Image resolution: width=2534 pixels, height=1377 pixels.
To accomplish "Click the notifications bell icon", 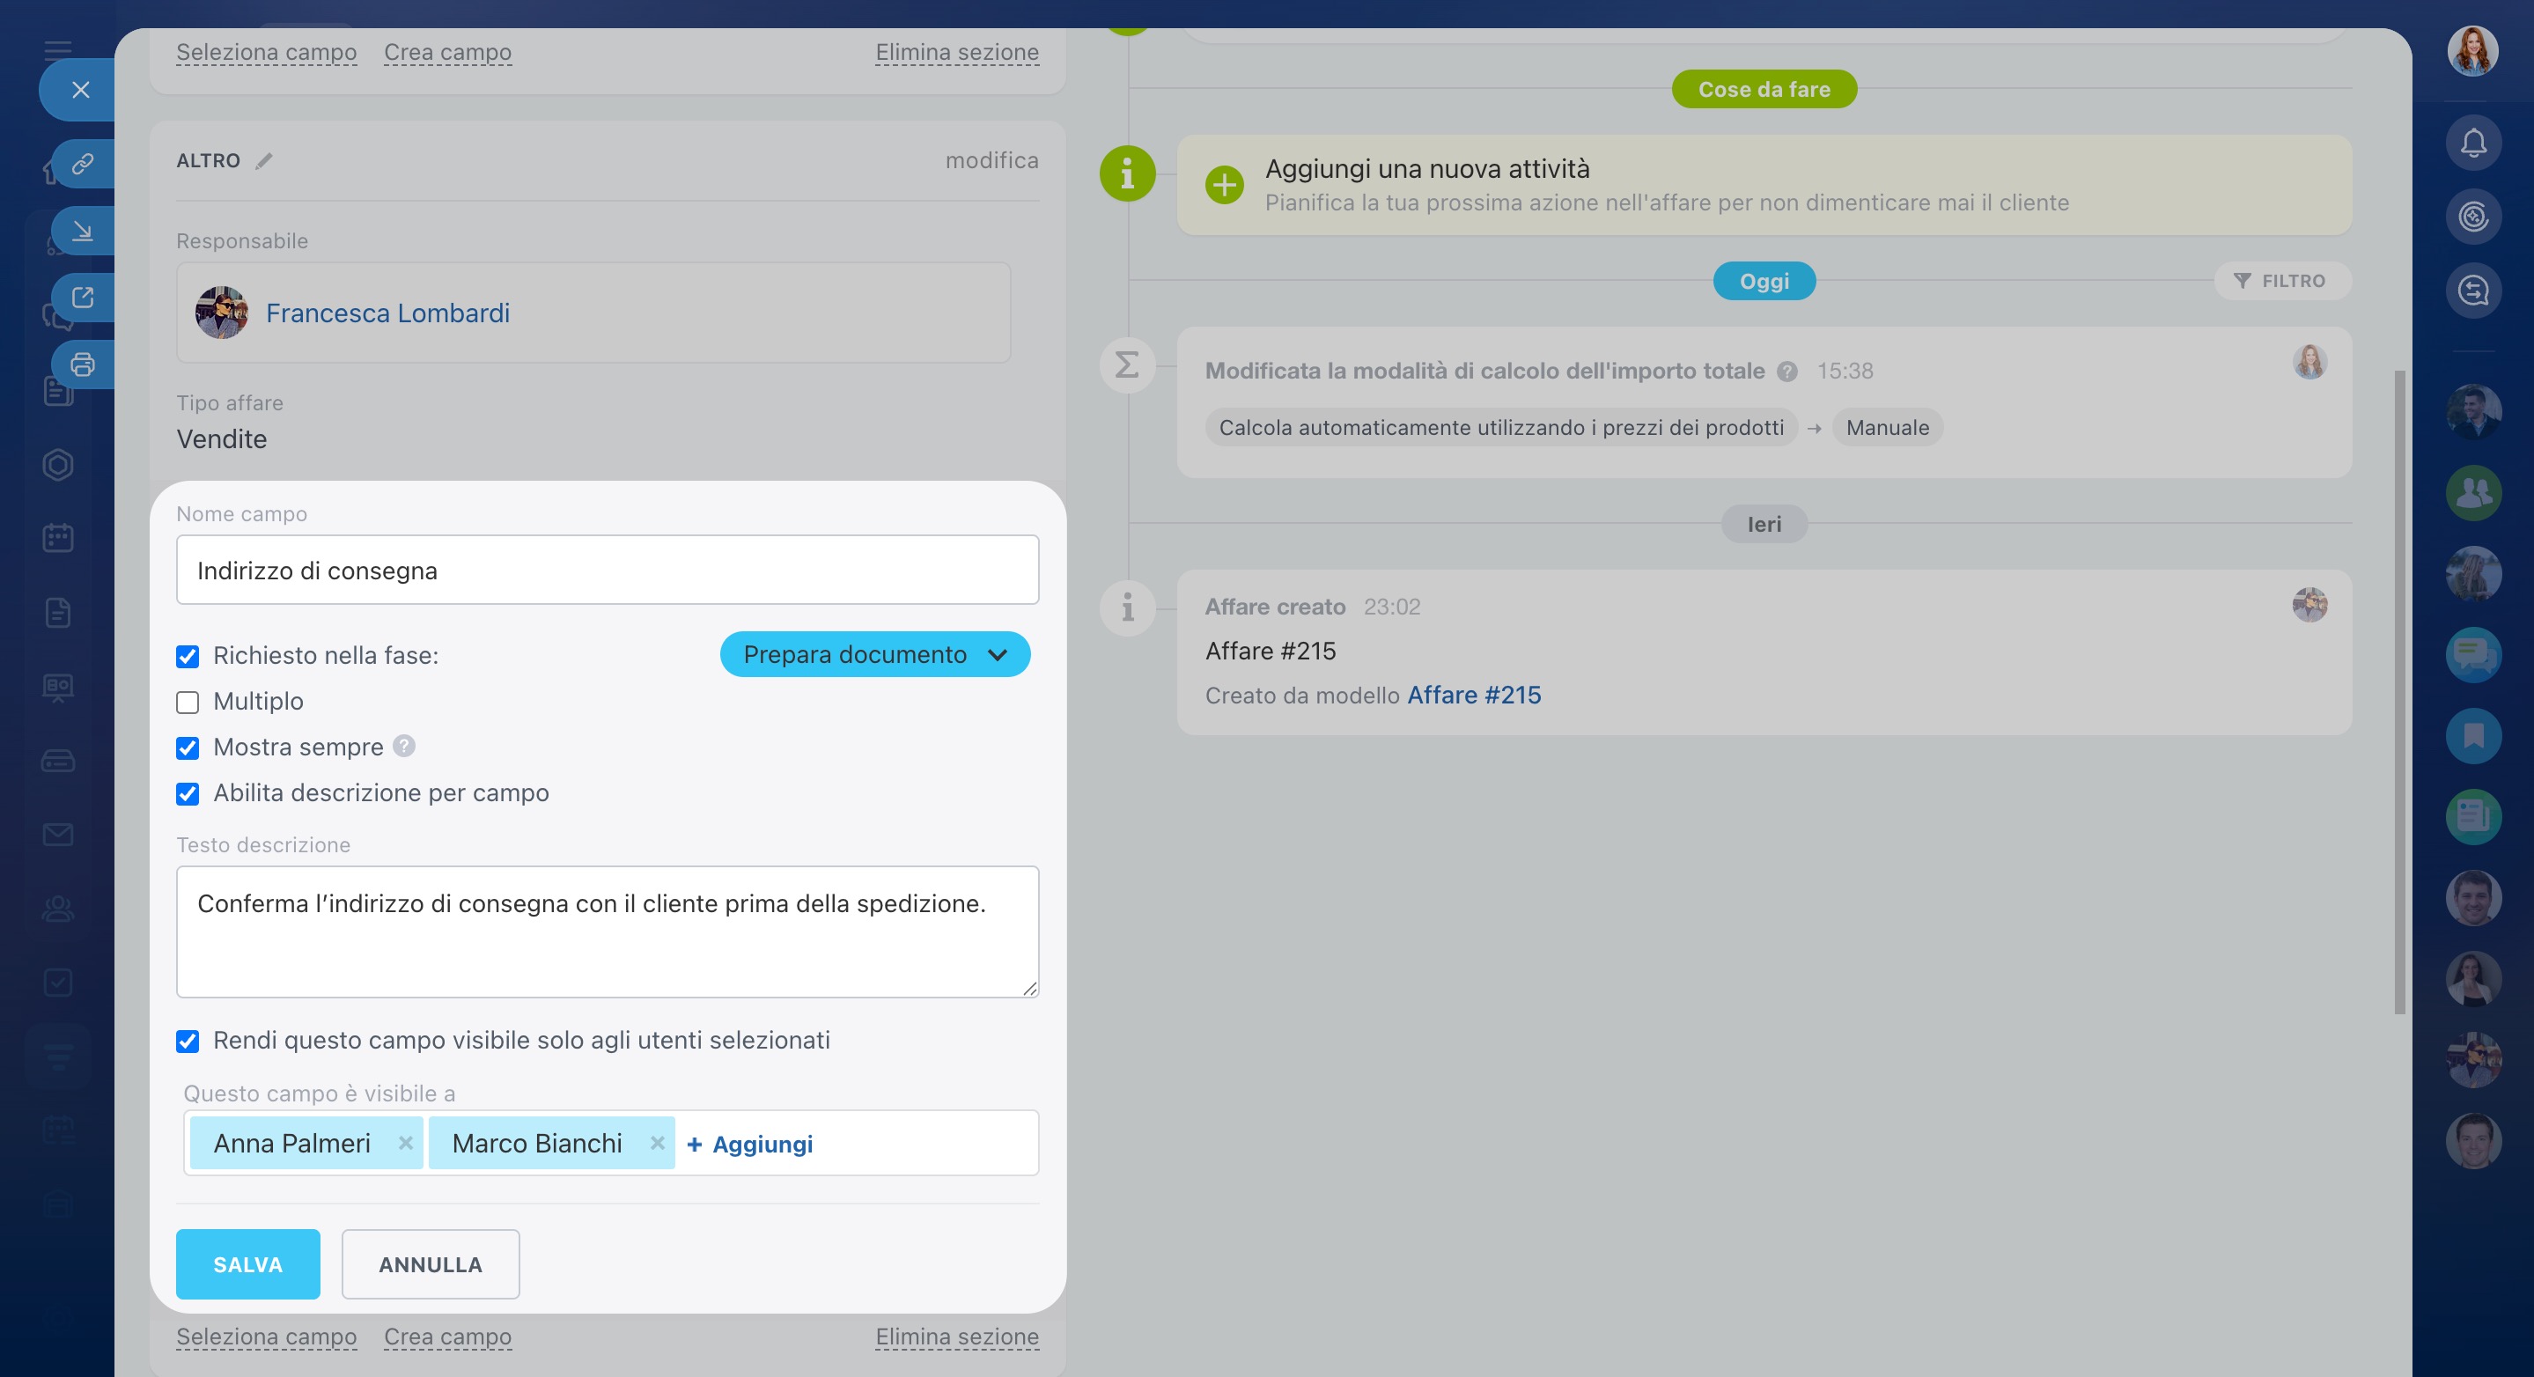I will pos(2473,144).
